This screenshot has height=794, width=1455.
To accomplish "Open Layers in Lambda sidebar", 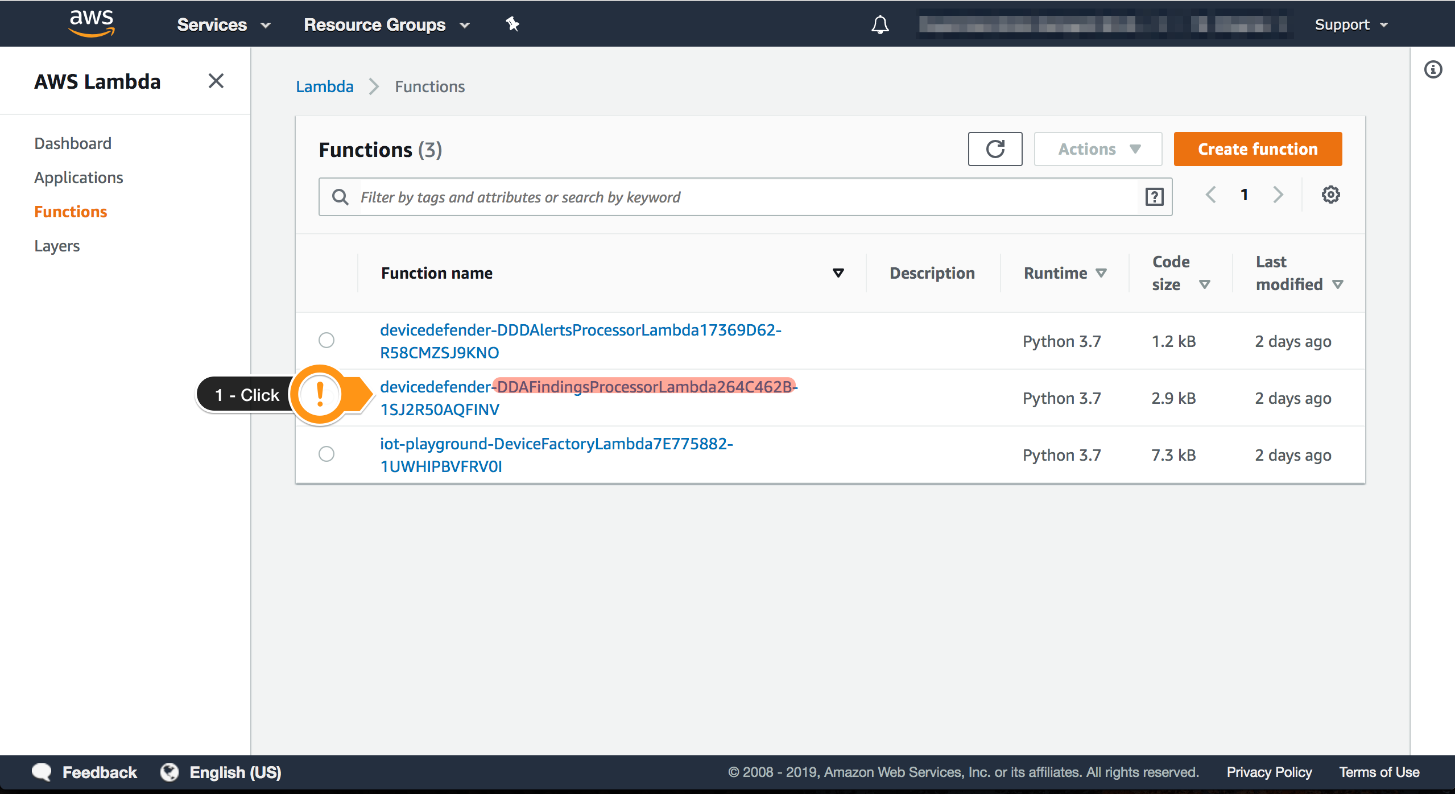I will tap(57, 246).
